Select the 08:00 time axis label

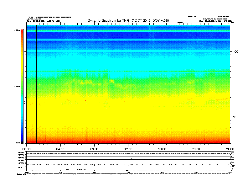pyautogui.click(x=94, y=149)
